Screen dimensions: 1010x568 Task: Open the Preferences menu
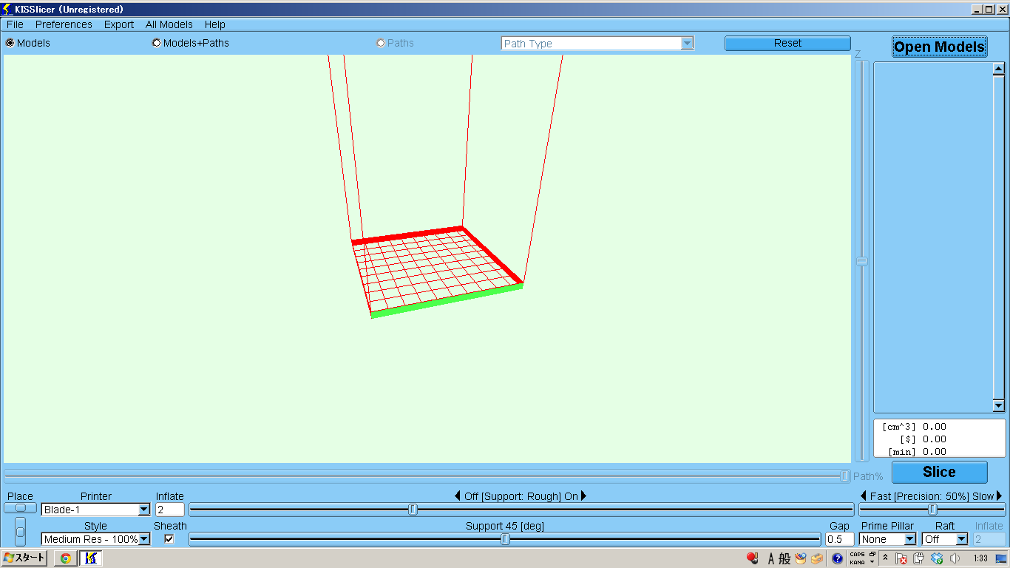(64, 24)
